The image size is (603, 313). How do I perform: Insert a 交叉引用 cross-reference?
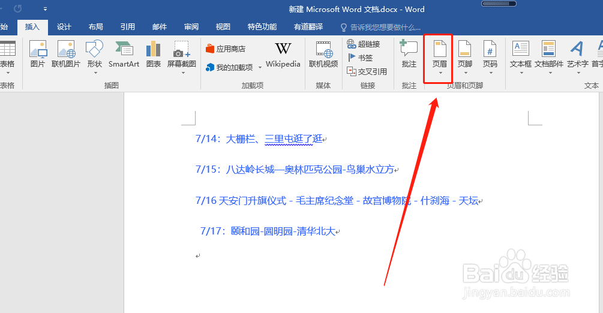pyautogui.click(x=367, y=71)
